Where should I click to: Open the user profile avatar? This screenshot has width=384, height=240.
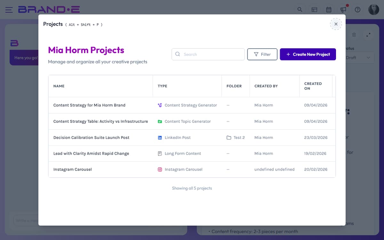coord(374,10)
